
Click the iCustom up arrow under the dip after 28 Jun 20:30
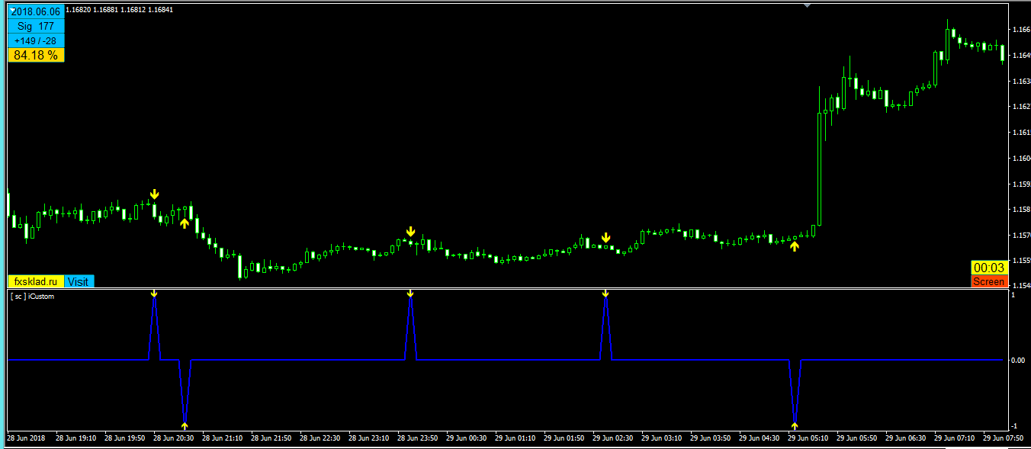pos(185,425)
